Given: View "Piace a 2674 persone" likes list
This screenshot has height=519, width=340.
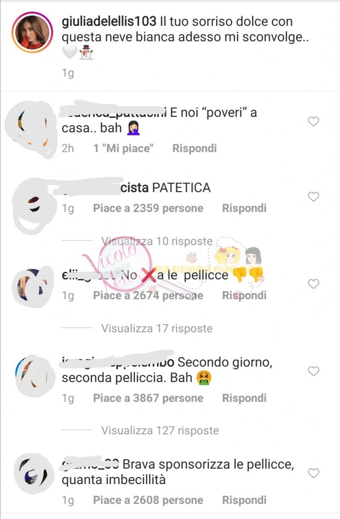Looking at the screenshot, I should pyautogui.click(x=148, y=295).
